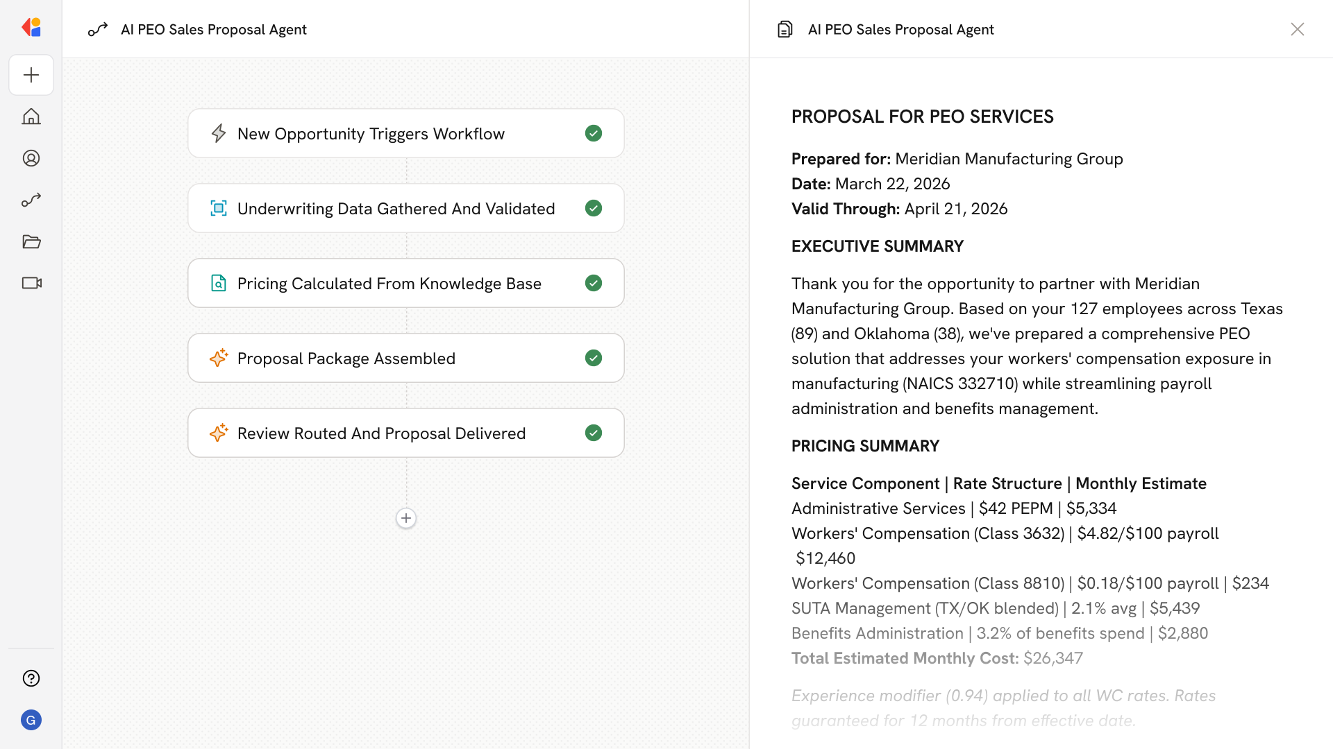The image size is (1333, 749).
Task: Open the video camera icon in sidebar
Action: click(x=31, y=283)
